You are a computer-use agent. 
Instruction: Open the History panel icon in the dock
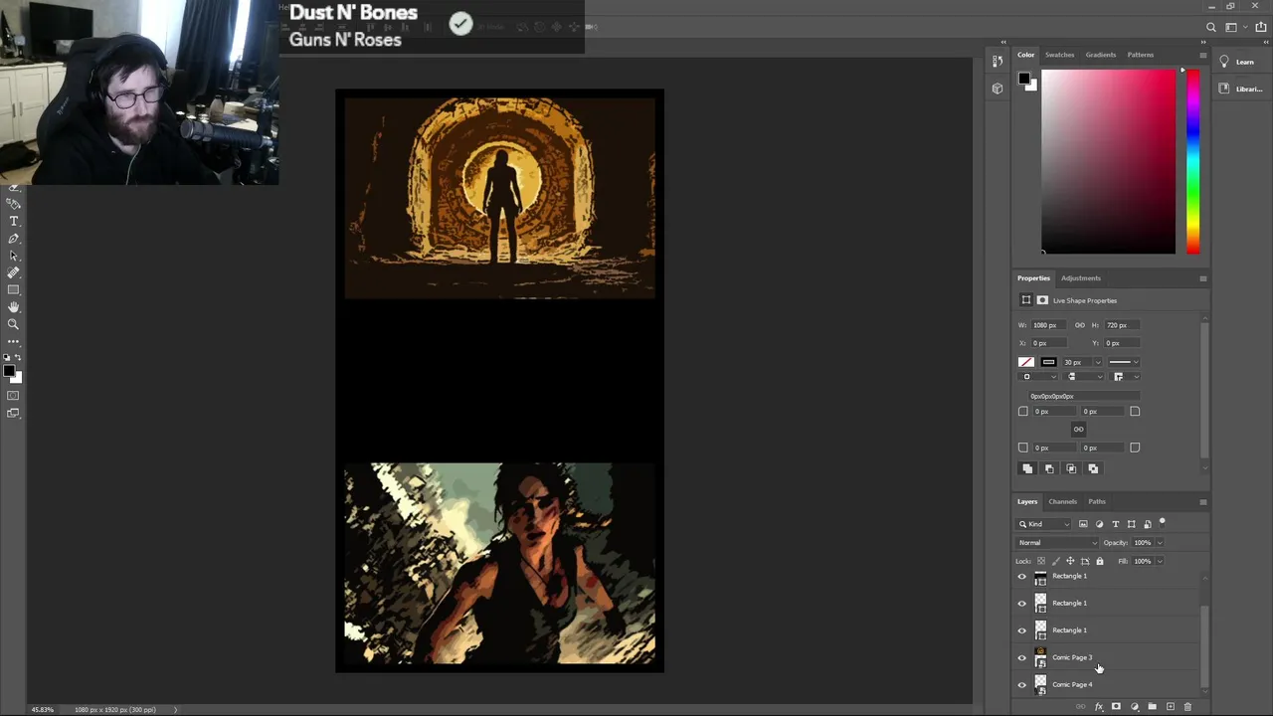[998, 62]
